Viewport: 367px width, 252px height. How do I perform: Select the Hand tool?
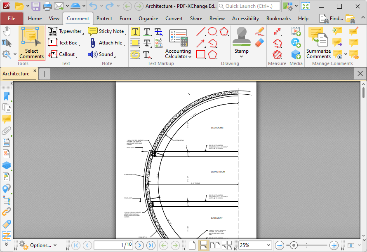click(7, 31)
